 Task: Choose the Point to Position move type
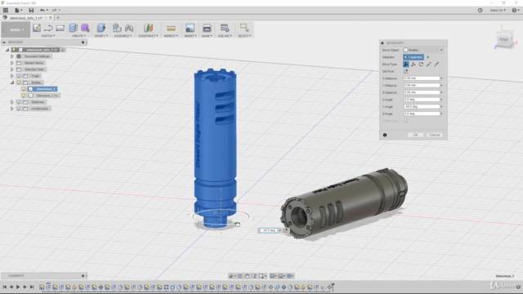coord(436,65)
